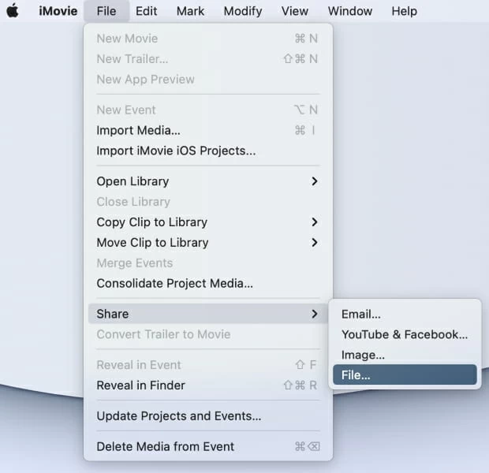The height and width of the screenshot is (473, 489).
Task: Choose Import Media from File menu
Action: coord(138,130)
